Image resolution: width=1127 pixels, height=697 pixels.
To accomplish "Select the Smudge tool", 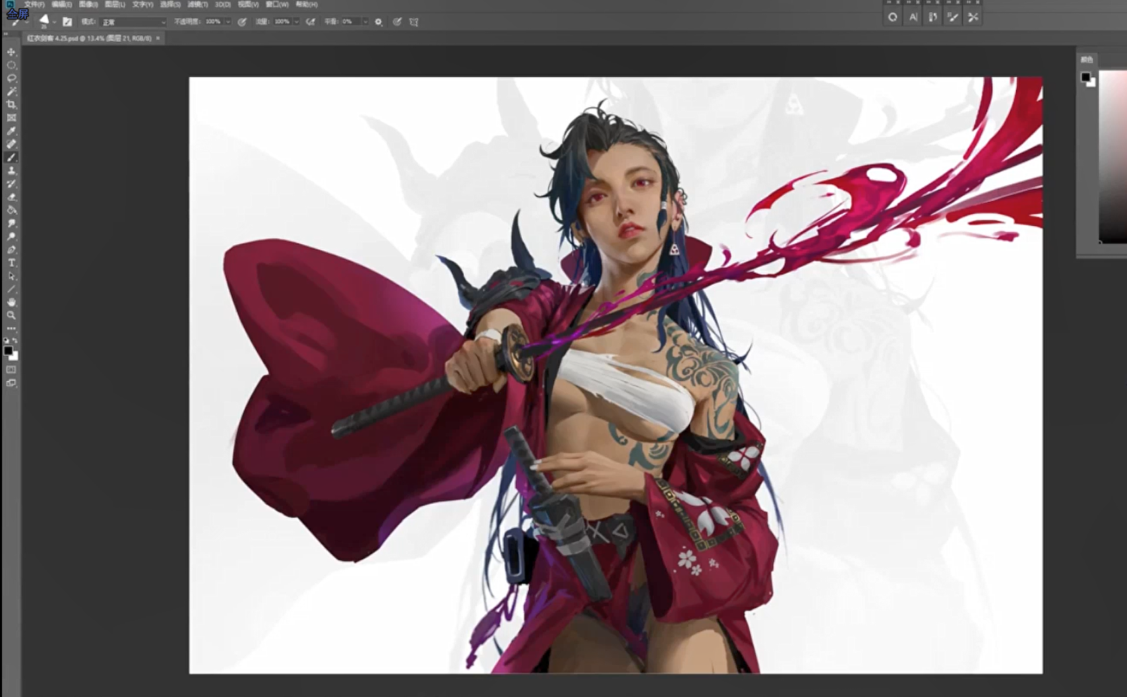I will pos(11,223).
